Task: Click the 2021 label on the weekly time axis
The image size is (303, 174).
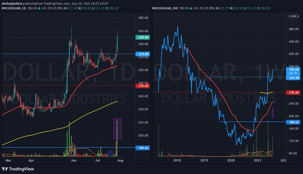Action: 258,160
